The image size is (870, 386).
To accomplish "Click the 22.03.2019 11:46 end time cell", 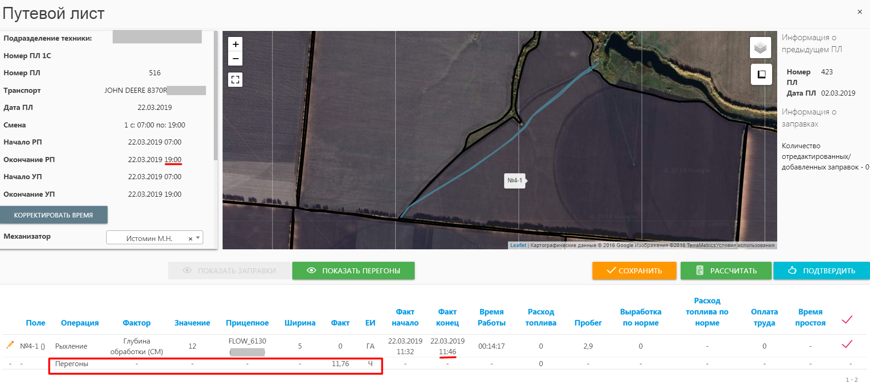I will [x=447, y=346].
